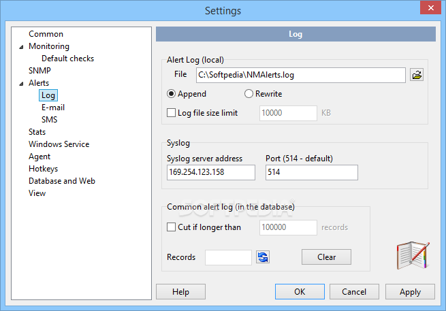The image size is (446, 311).
Task: Open Database and Web settings
Action: (62, 181)
